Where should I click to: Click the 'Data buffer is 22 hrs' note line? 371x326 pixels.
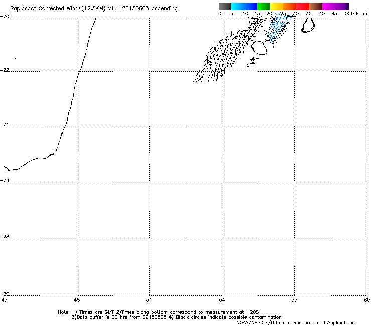pos(176,317)
